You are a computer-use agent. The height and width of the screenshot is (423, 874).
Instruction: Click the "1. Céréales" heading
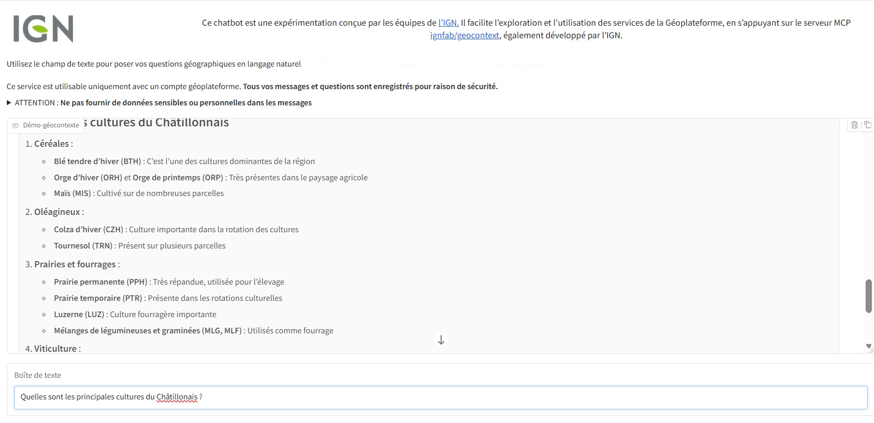[49, 144]
